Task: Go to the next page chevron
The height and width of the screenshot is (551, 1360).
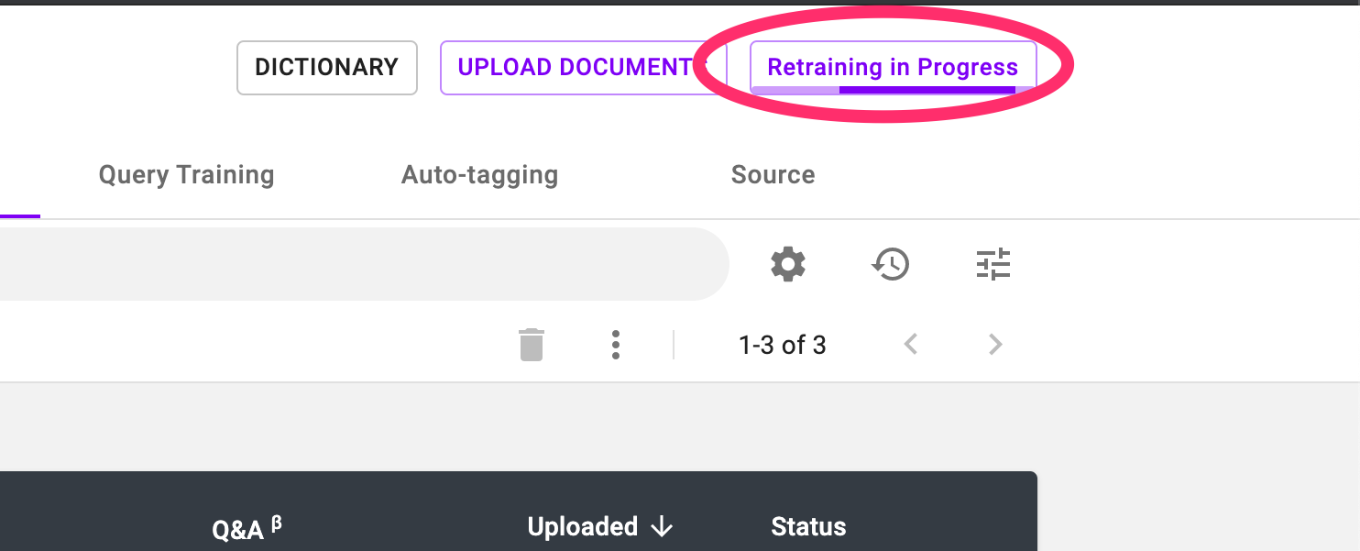Action: [x=995, y=345]
